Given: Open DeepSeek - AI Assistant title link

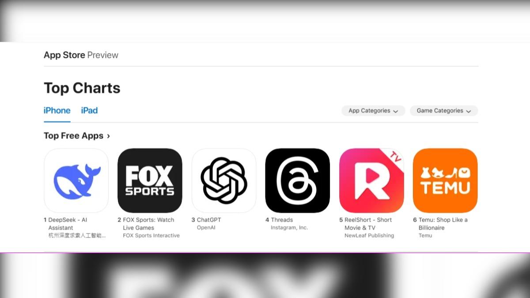Looking at the screenshot, I should point(68,224).
